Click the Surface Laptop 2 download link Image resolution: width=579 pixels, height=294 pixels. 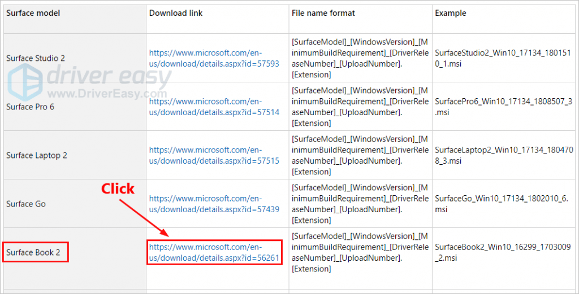[214, 155]
